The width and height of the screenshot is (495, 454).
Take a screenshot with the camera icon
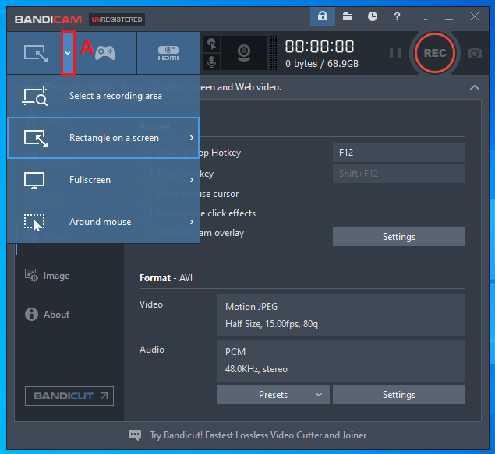point(474,53)
